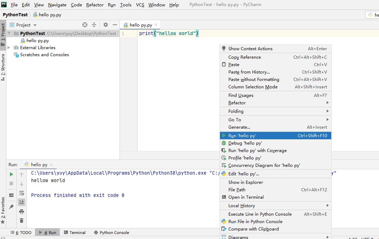The width and height of the screenshot is (379, 239).
Task: Open the Code menu
Action: pos(76,5)
